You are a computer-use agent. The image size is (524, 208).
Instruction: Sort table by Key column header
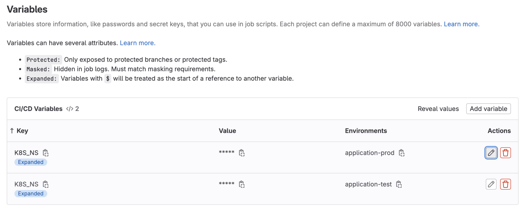tap(22, 131)
